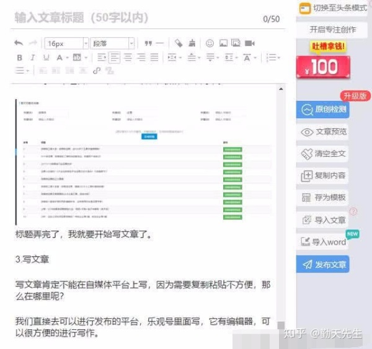Image resolution: width=372 pixels, height=349 pixels.
Task: Select the format painter brush
Action: pos(179,43)
